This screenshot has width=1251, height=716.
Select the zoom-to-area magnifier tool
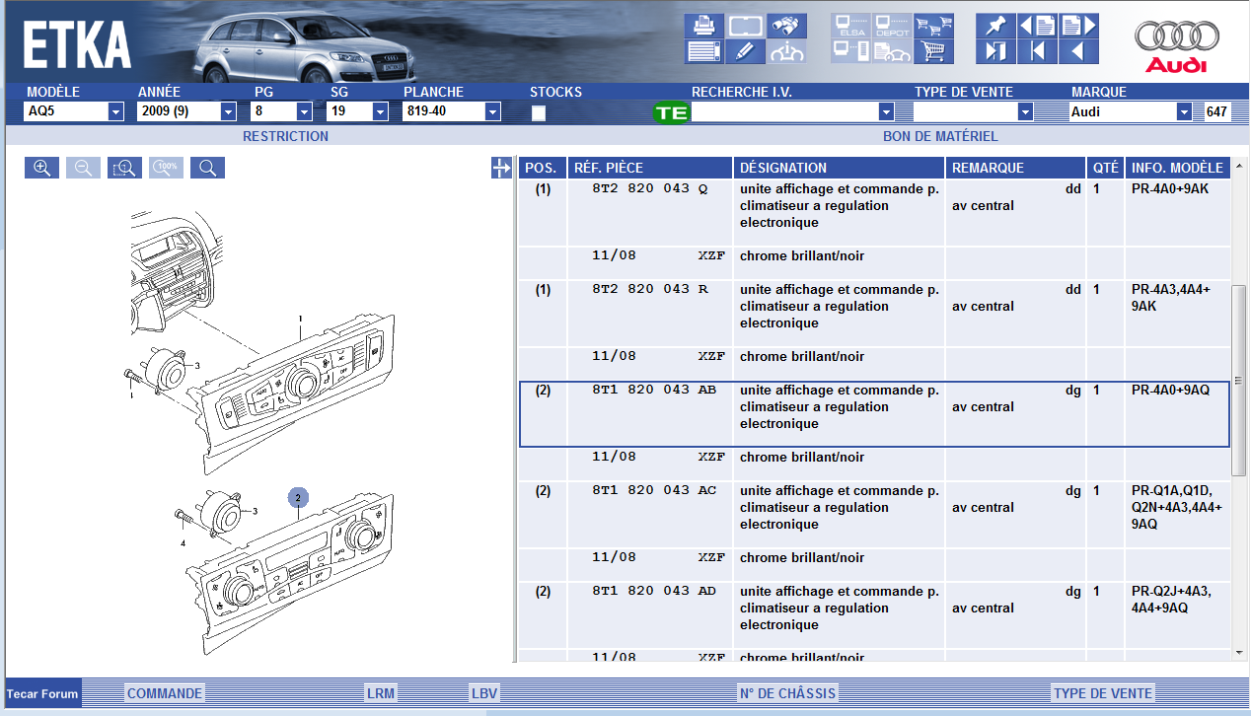tap(125, 168)
